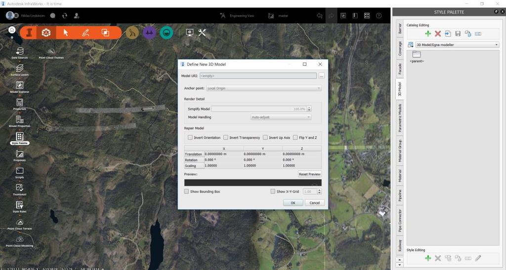
Task: Choose the arrow select tool in orange toolbar
Action: [66, 33]
